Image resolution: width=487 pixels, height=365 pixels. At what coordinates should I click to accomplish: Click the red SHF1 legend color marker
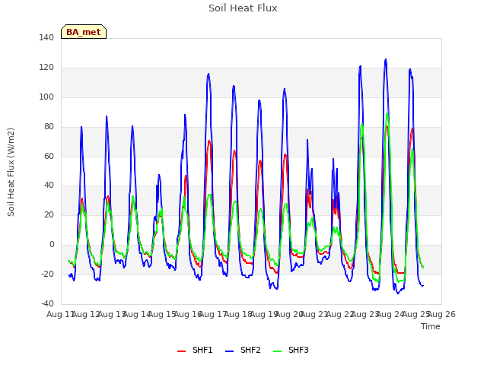(x=181, y=351)
